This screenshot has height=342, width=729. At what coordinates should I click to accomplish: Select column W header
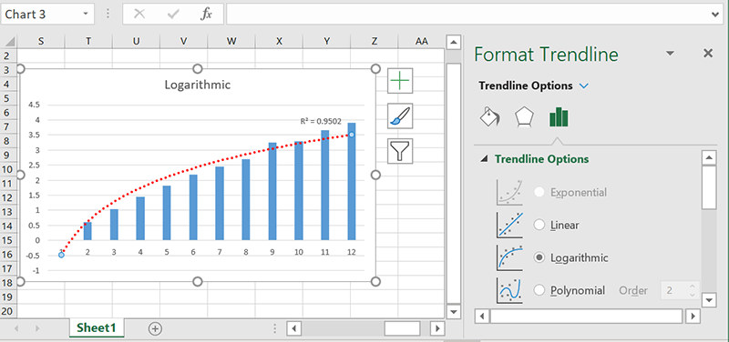(231, 41)
